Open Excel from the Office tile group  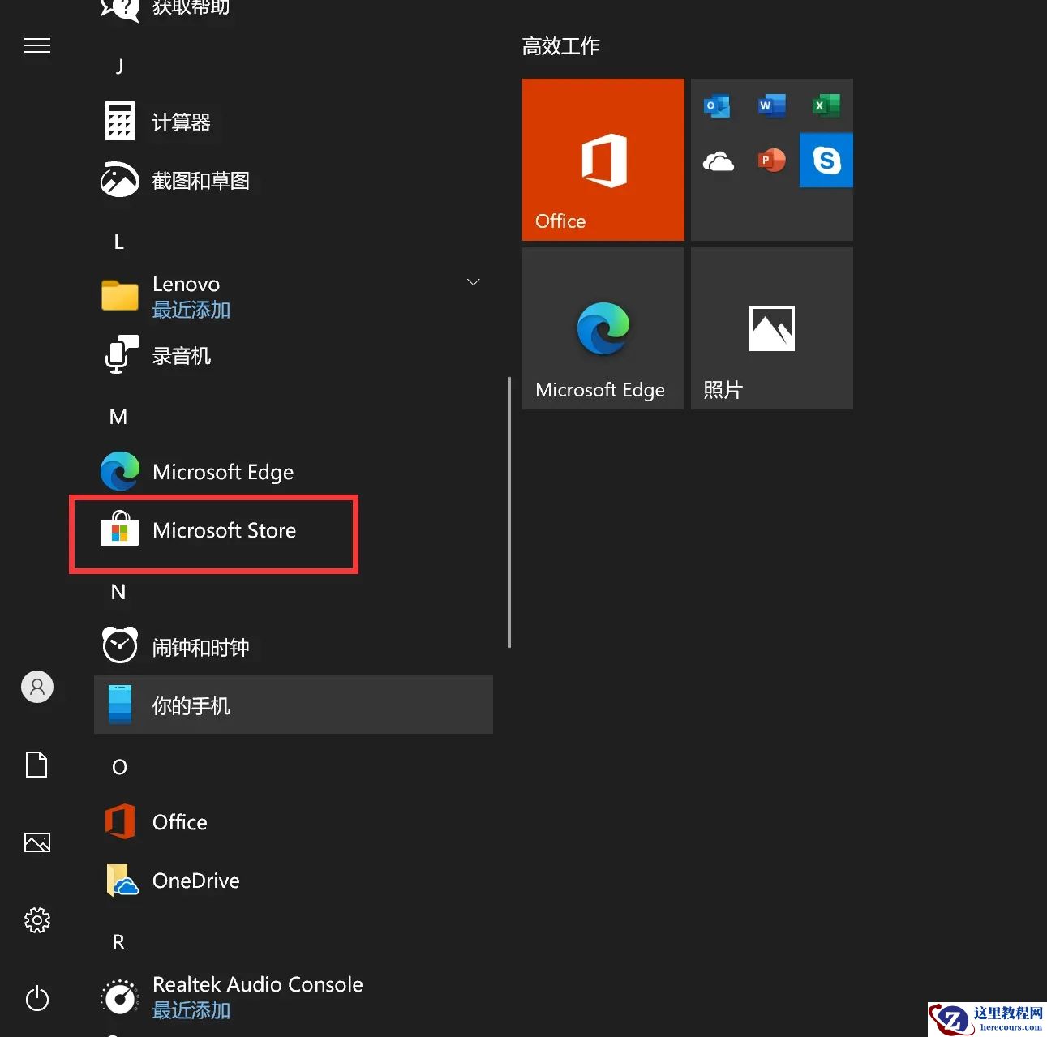click(825, 105)
